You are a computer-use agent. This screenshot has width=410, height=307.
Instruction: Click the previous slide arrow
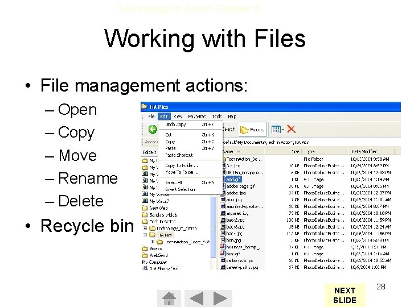pos(196,298)
